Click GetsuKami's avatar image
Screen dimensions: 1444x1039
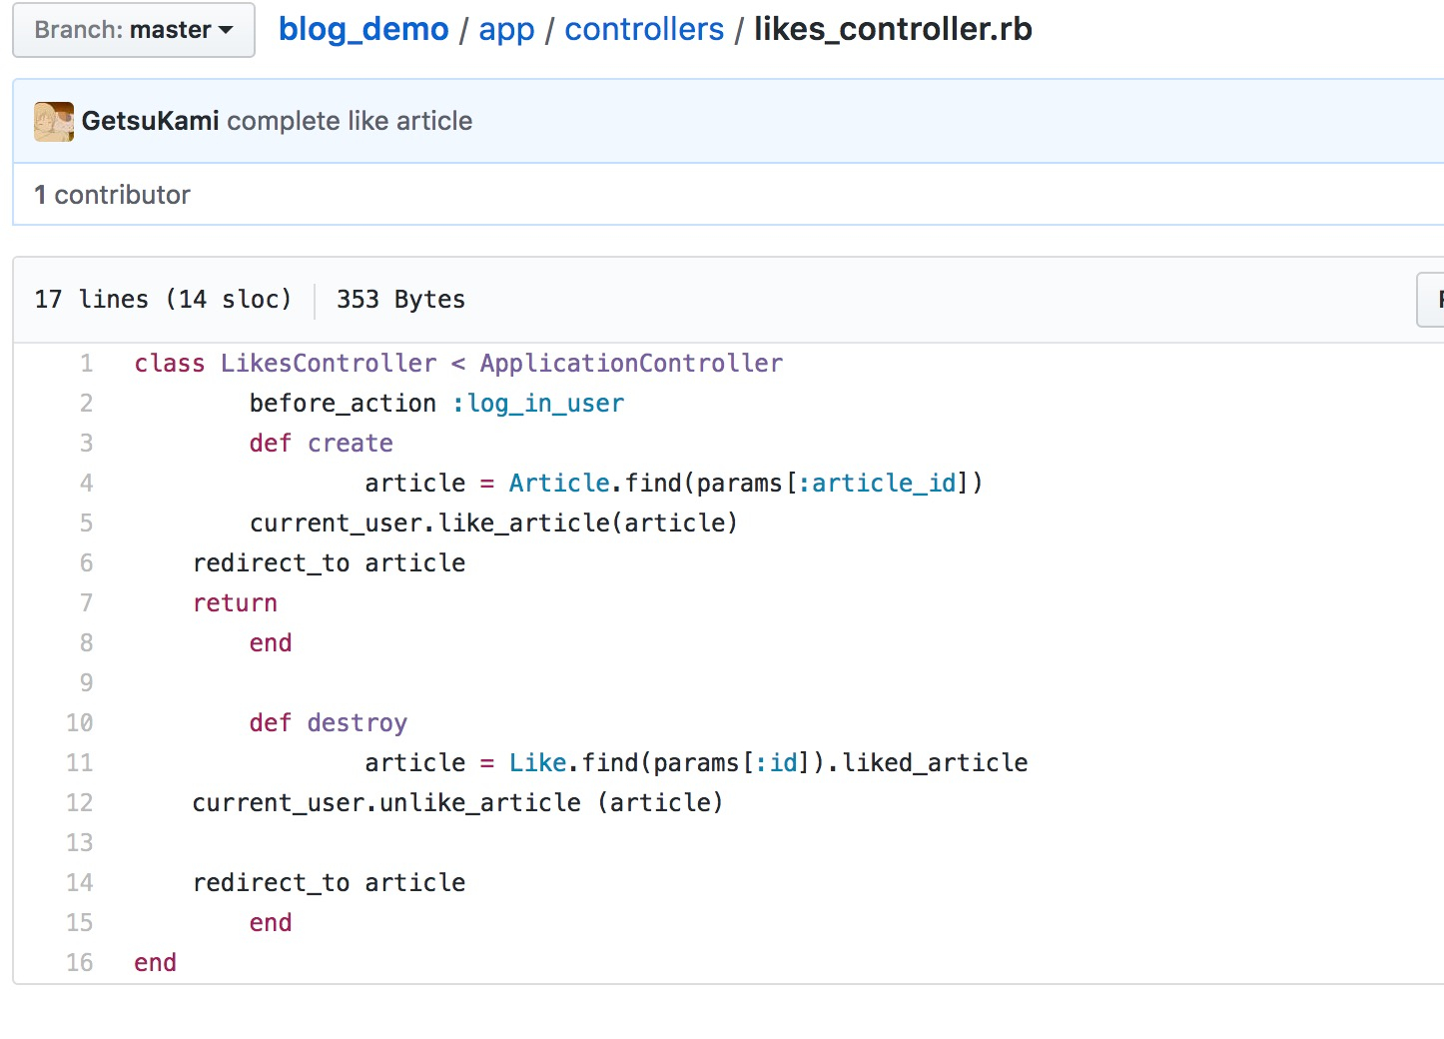(x=54, y=122)
